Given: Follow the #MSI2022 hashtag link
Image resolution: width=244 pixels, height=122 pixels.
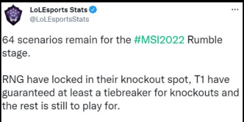Looking at the screenshot, I should pyautogui.click(x=159, y=40).
